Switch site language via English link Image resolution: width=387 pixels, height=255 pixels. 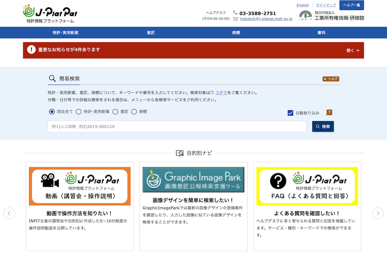click(303, 5)
